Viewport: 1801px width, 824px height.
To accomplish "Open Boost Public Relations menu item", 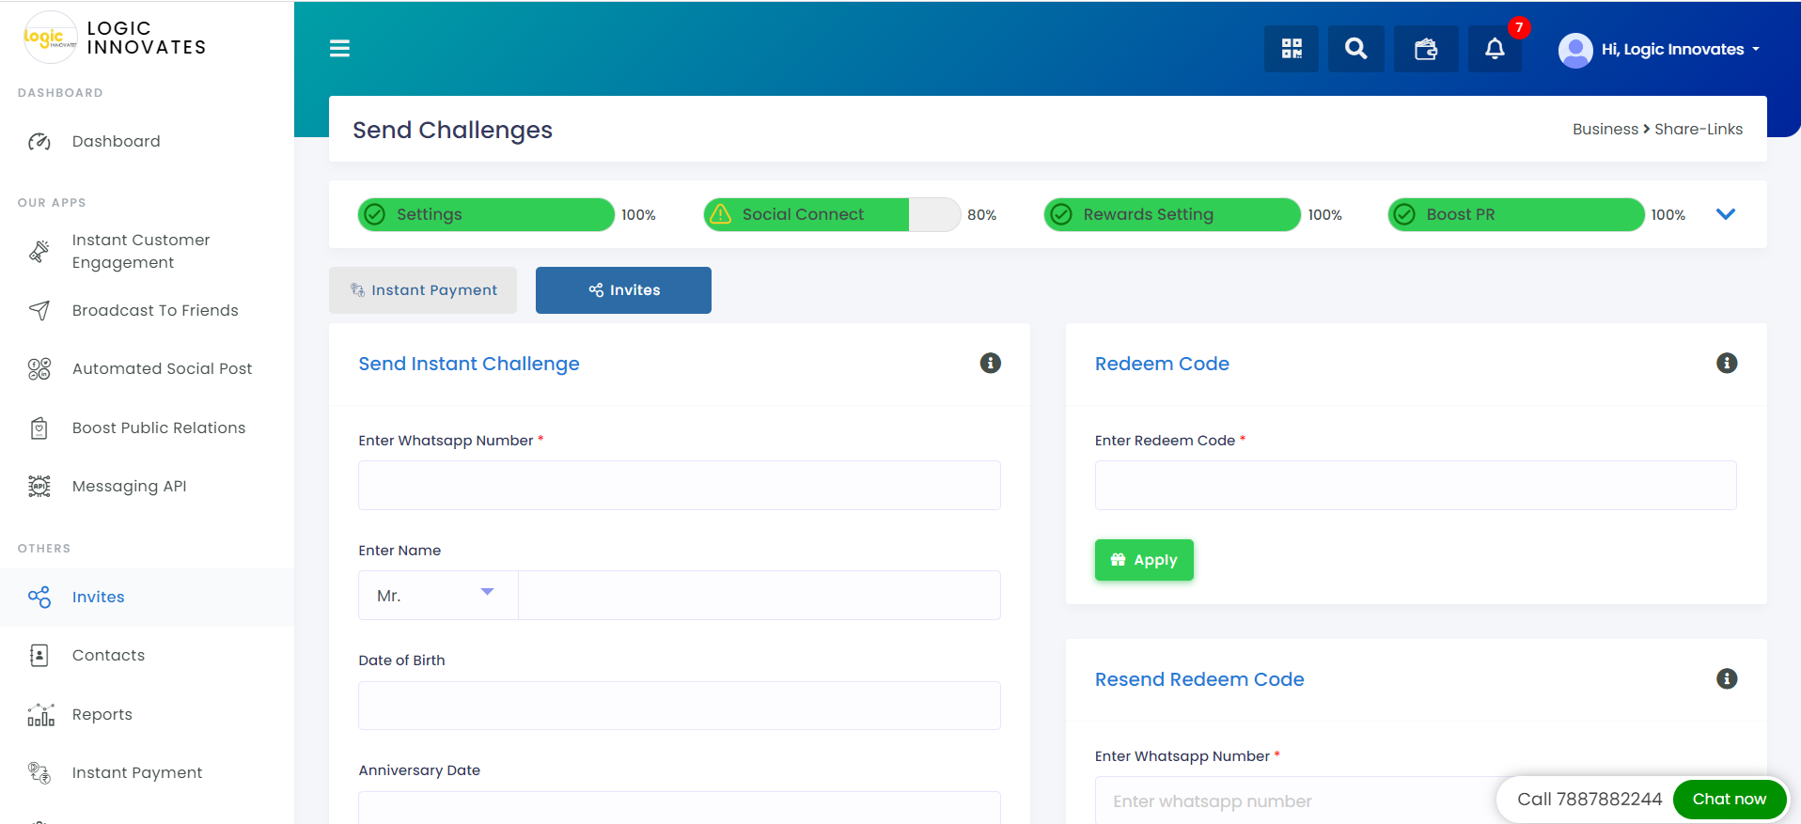I will click(x=159, y=428).
